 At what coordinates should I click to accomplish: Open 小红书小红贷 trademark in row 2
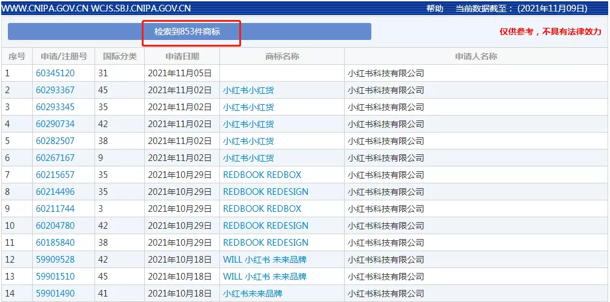click(x=248, y=90)
